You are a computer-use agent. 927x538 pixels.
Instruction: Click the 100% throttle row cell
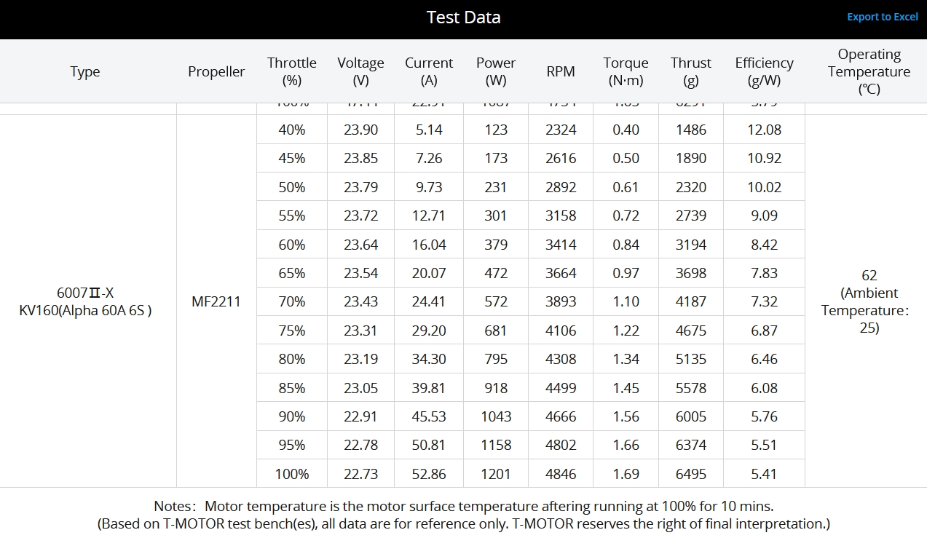[x=292, y=474]
